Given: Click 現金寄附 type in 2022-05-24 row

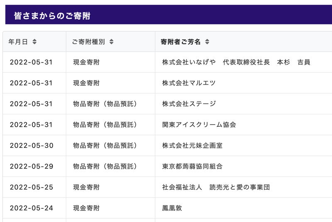Looking at the screenshot, I should point(86,208).
